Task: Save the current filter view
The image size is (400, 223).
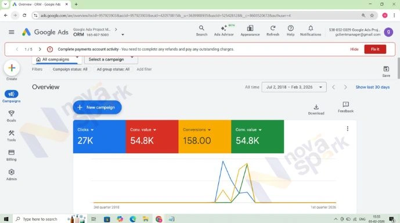Action: click(x=386, y=71)
